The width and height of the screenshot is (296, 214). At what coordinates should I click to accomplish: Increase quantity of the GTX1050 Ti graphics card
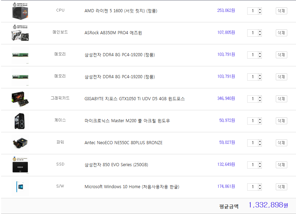(x=260, y=97)
